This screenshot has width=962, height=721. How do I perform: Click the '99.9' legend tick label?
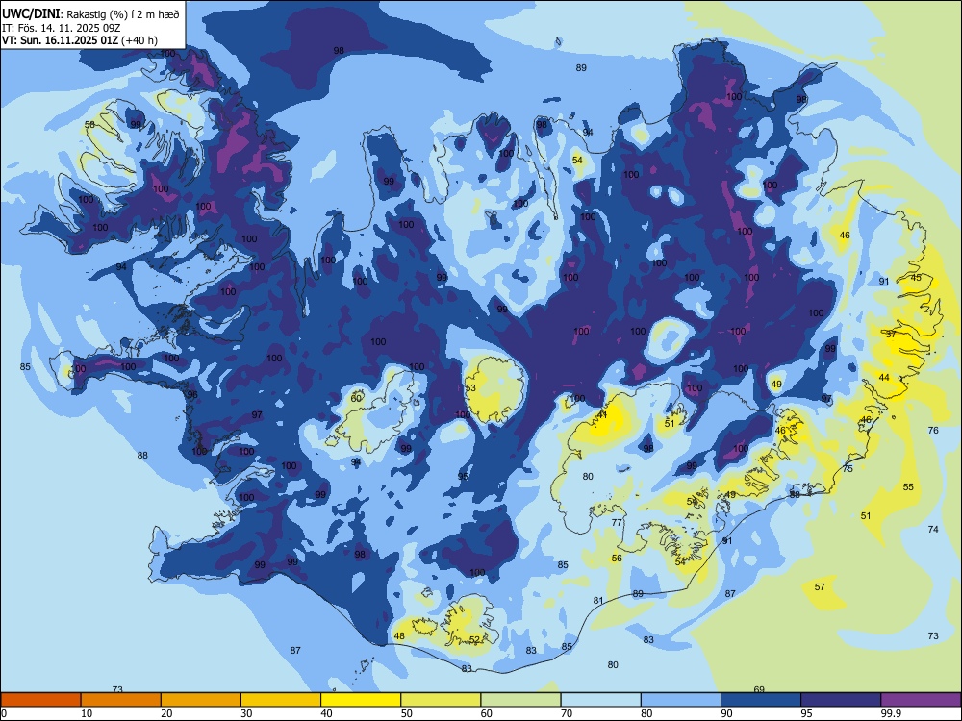click(891, 713)
